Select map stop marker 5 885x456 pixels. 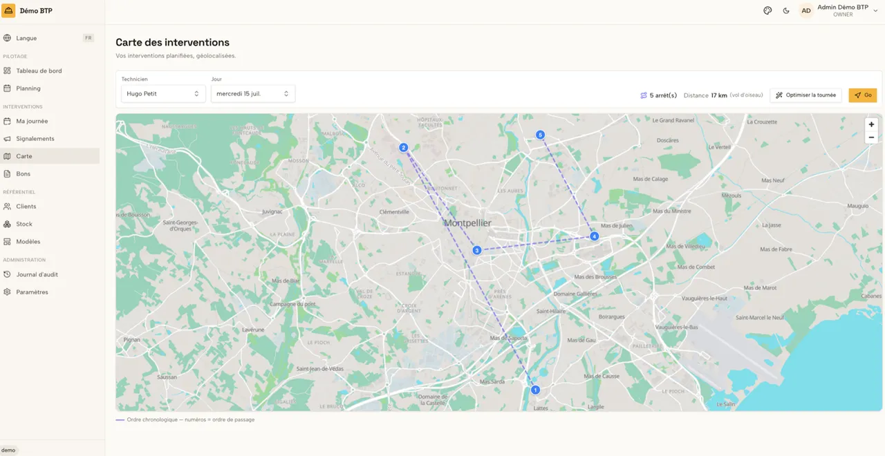[x=541, y=135]
